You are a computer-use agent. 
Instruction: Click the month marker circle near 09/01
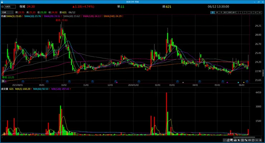[47, 82]
